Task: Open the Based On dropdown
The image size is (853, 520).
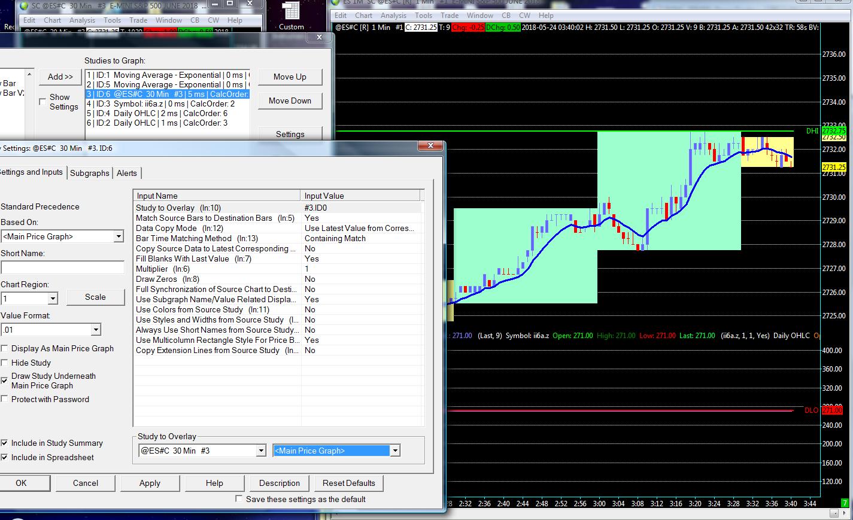Action: point(119,236)
